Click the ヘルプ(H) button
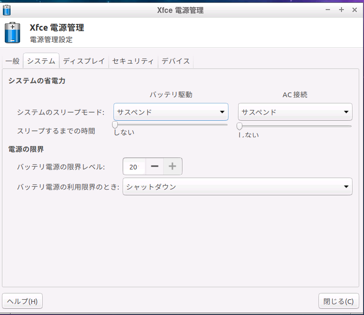 (23, 301)
